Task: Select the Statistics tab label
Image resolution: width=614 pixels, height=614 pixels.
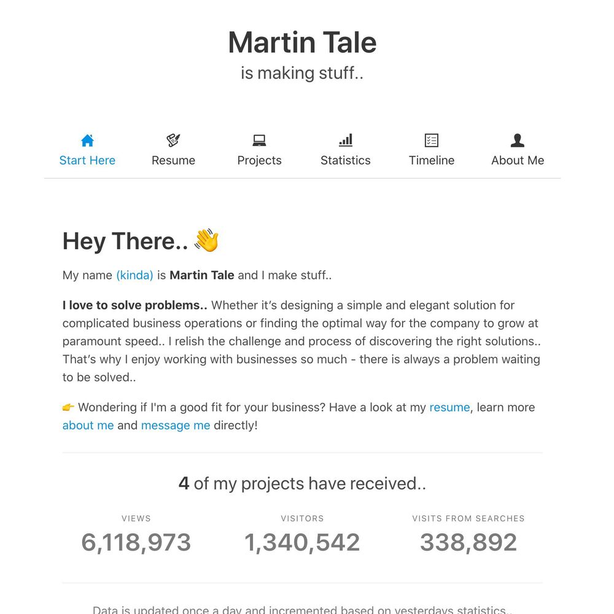Action: [346, 160]
